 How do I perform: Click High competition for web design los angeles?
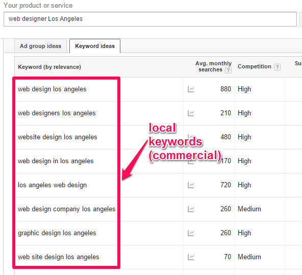pyautogui.click(x=244, y=89)
